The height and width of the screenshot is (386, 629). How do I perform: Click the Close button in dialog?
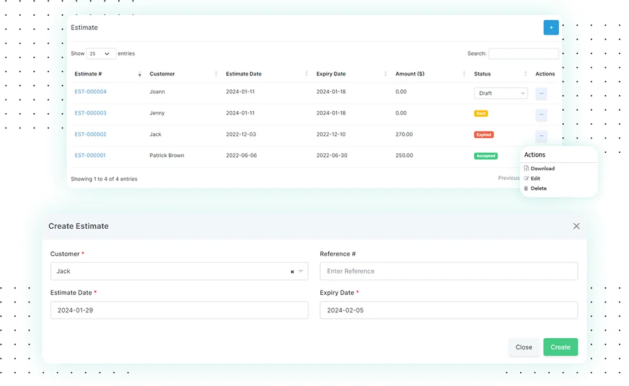point(523,347)
